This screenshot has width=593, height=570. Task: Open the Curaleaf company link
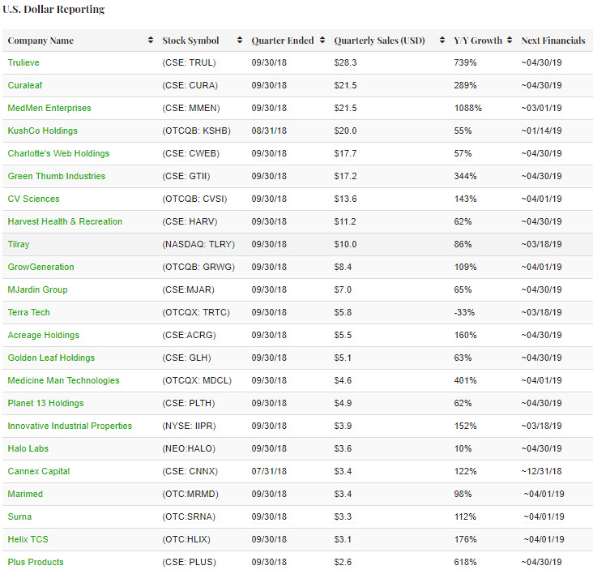pos(25,85)
